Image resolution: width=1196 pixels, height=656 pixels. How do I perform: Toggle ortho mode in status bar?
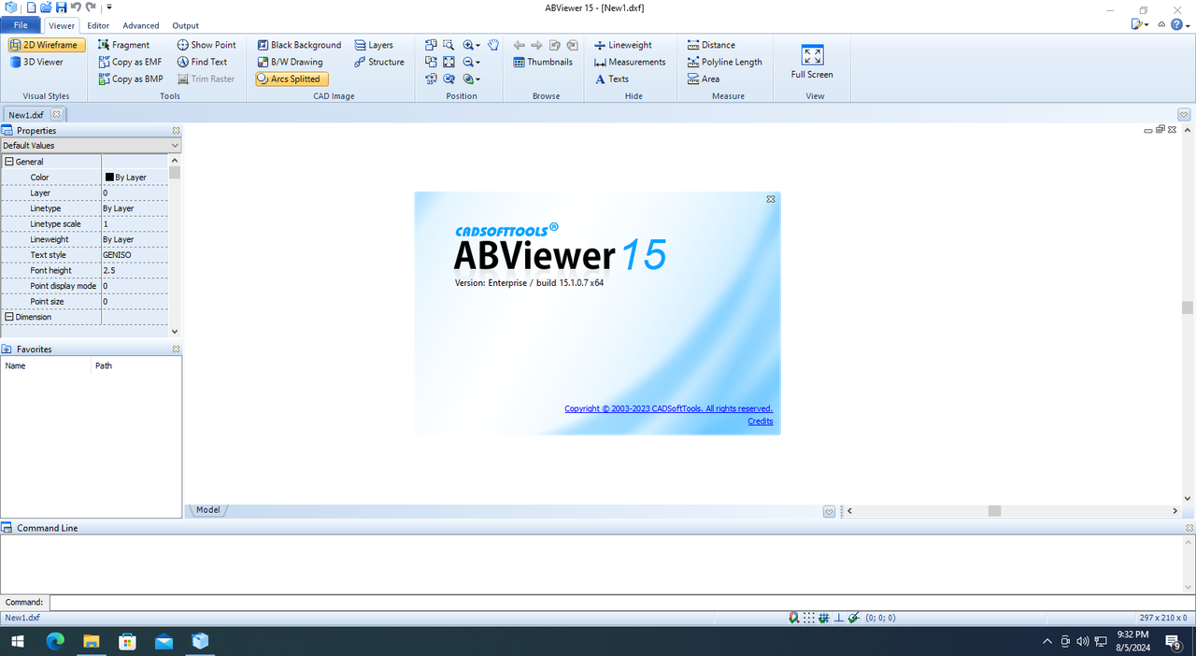click(x=839, y=617)
